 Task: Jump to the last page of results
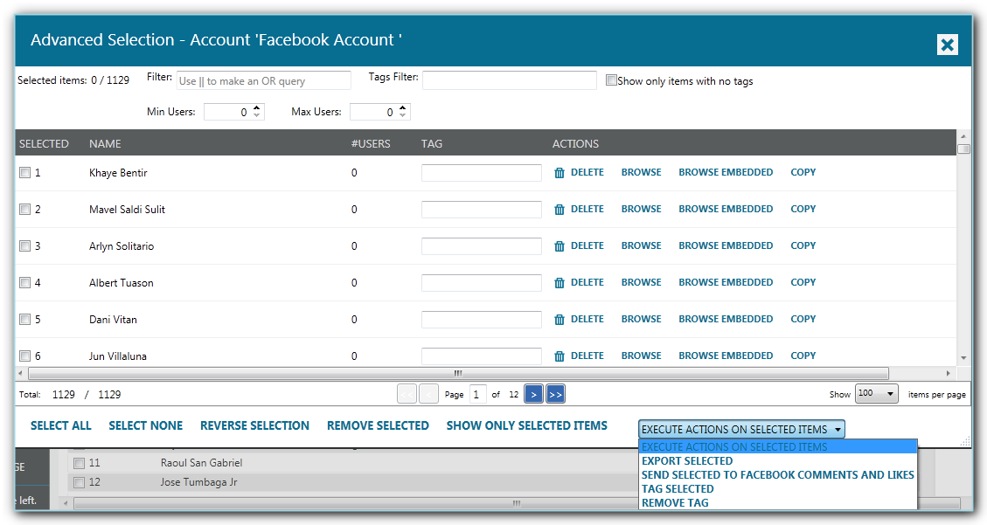[x=555, y=394]
